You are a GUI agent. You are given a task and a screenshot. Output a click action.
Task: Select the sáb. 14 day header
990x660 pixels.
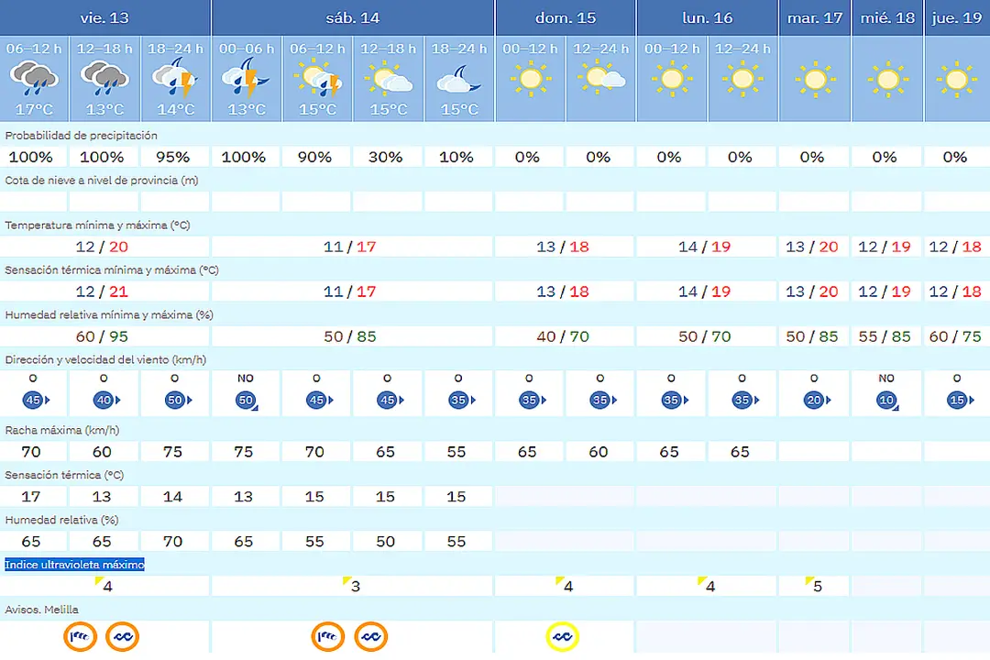pos(353,17)
